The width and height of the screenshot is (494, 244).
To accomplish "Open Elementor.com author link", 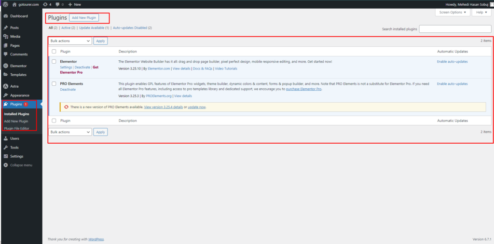I will click(159, 68).
